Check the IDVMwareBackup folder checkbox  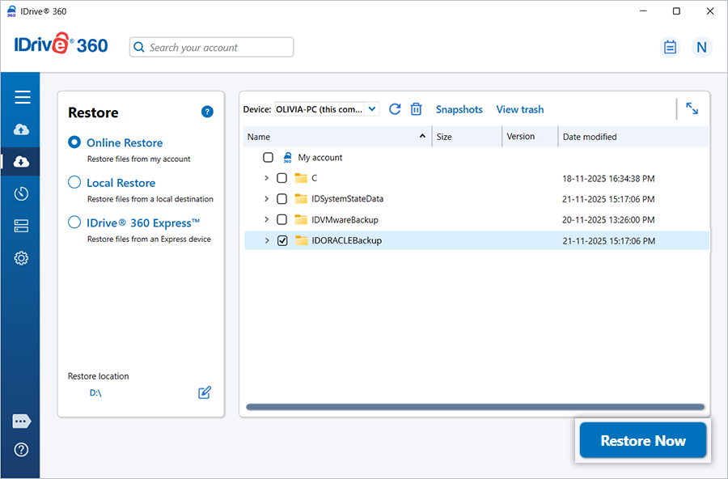point(282,219)
